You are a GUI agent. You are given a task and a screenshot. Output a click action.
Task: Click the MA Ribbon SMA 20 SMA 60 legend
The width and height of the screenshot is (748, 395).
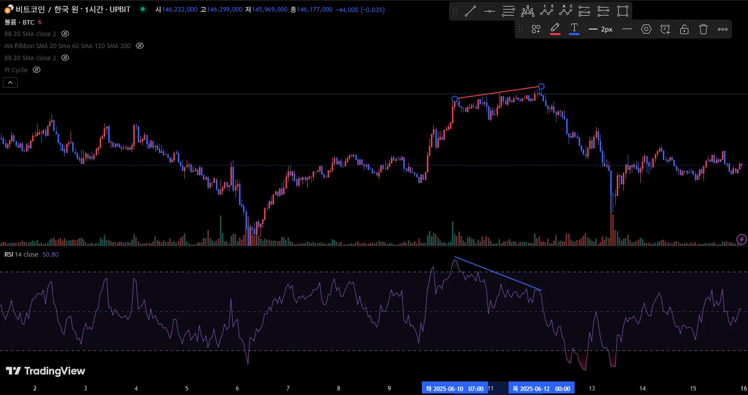68,46
